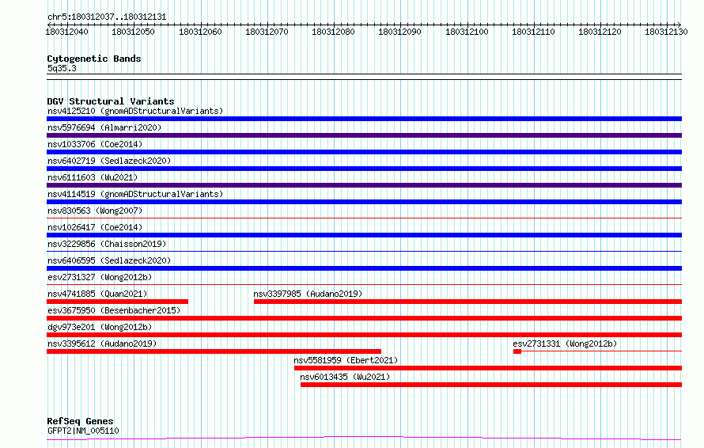704x448 pixels.
Task: Open the esv2731327 (Wong2012b) label
Action: [100, 277]
